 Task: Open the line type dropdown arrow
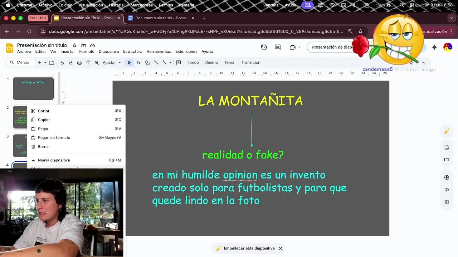pos(170,62)
